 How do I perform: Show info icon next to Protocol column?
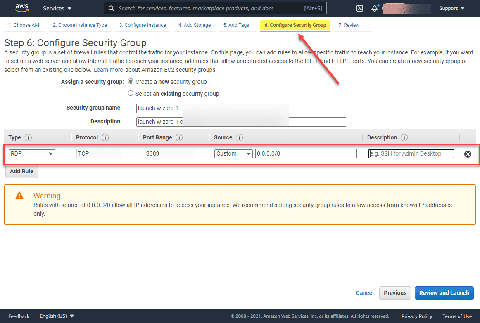click(105, 137)
